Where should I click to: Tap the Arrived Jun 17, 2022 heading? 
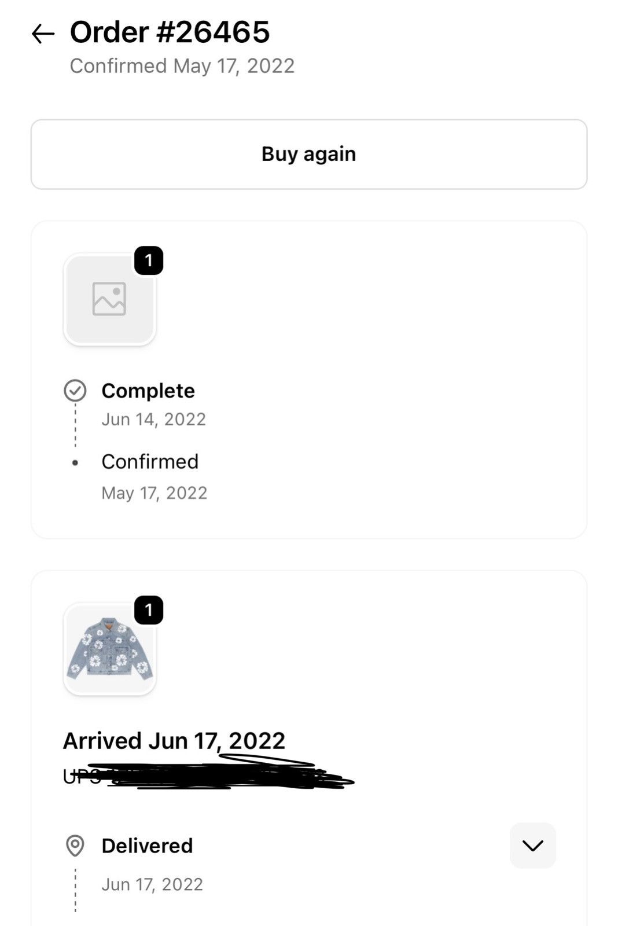174,741
